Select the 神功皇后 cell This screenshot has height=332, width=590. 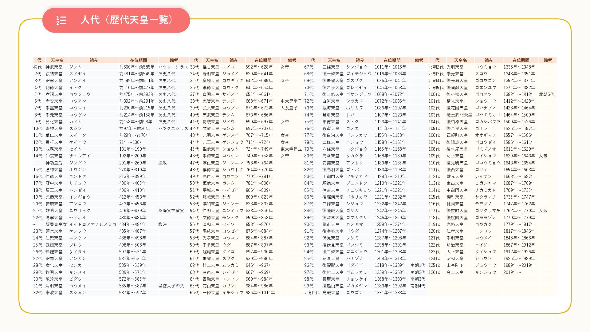[54, 163]
